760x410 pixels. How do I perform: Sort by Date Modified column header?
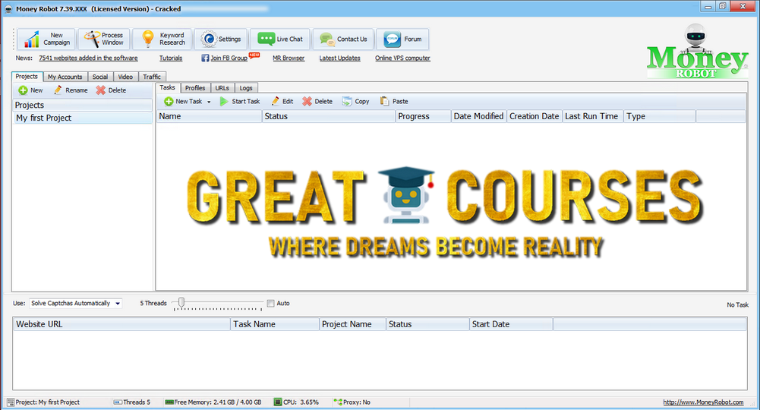(478, 116)
